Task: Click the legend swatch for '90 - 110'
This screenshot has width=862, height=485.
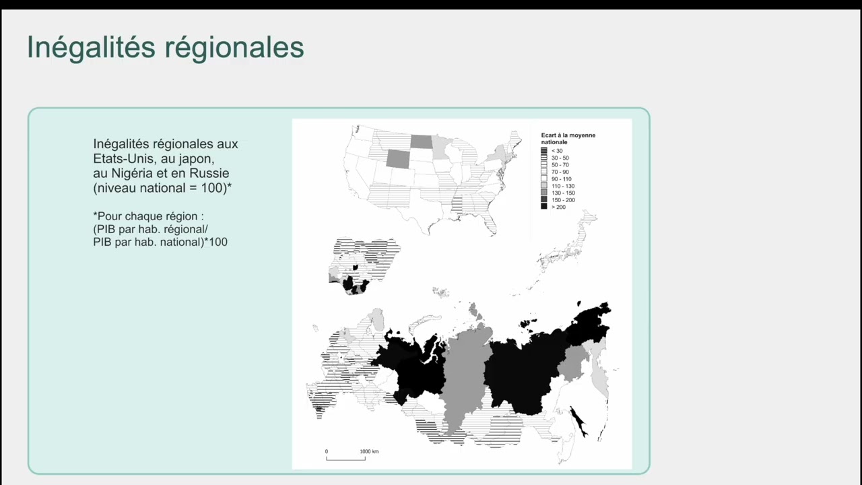Action: pos(544,179)
